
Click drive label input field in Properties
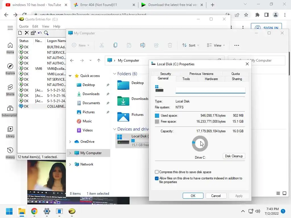[211, 90]
